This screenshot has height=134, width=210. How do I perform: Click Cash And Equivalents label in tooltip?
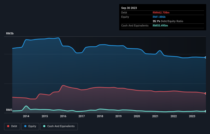point(135,25)
